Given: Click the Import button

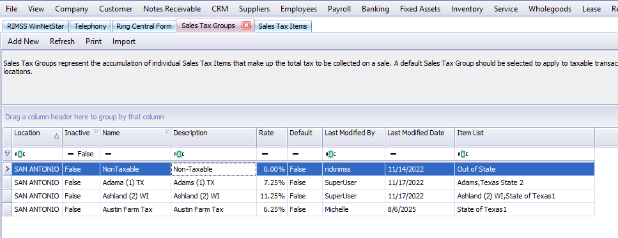Looking at the screenshot, I should [124, 41].
